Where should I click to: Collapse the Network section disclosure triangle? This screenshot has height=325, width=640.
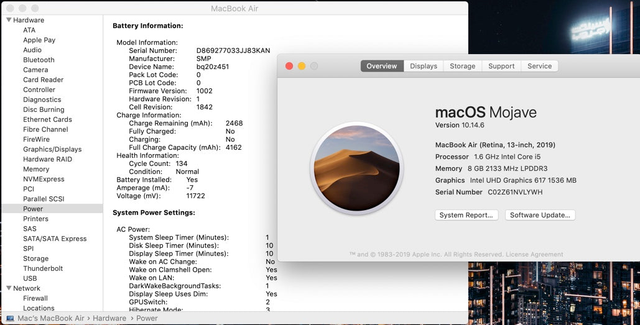[x=9, y=288]
